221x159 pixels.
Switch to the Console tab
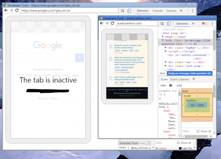[x=157, y=11]
